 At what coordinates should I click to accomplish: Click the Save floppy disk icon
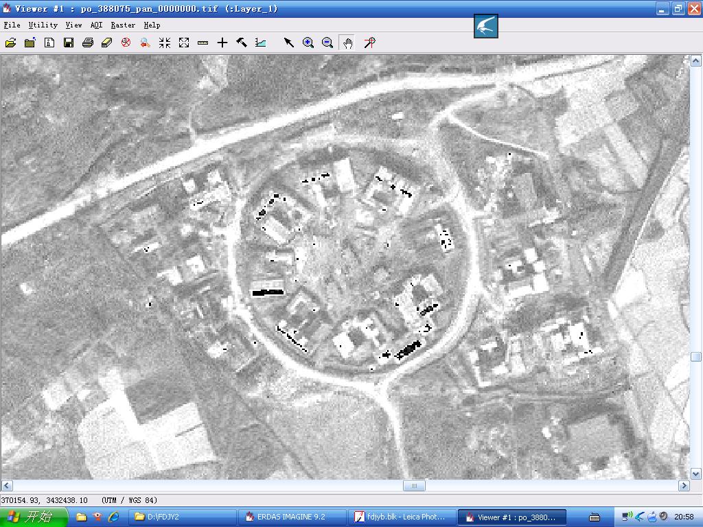pyautogui.click(x=69, y=43)
